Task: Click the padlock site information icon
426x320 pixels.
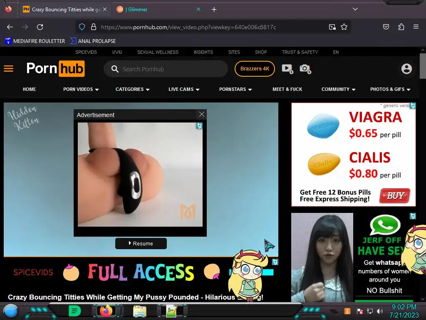Action: pyautogui.click(x=94, y=27)
